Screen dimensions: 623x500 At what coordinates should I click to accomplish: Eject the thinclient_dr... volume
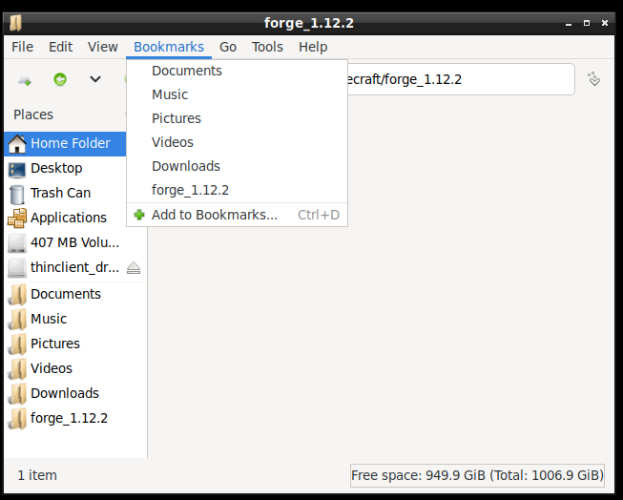pyautogui.click(x=134, y=268)
